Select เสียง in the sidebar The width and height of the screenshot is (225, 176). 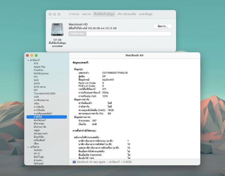coord(36,144)
